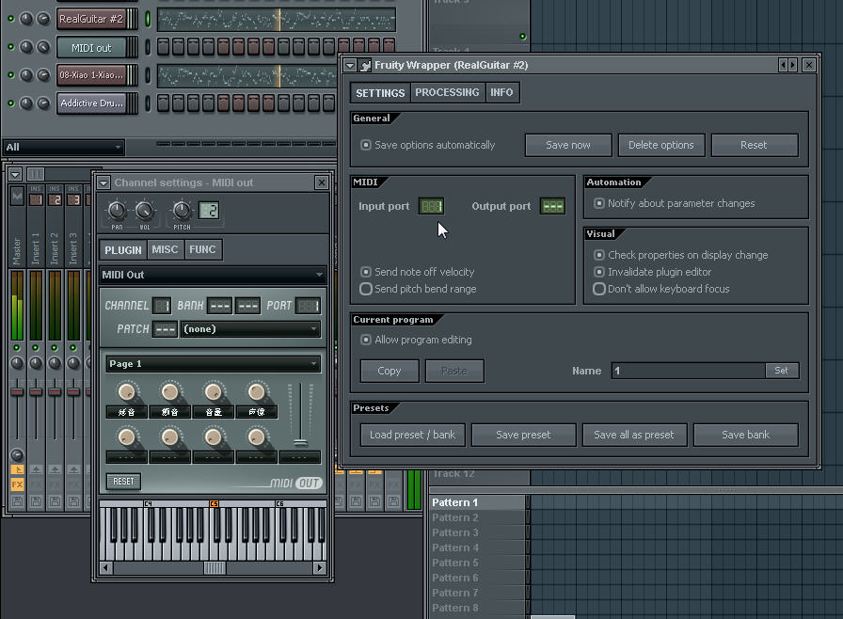Open the Fruity Wrapper window options menu arrow
Image resolution: width=843 pixels, height=619 pixels.
[350, 66]
